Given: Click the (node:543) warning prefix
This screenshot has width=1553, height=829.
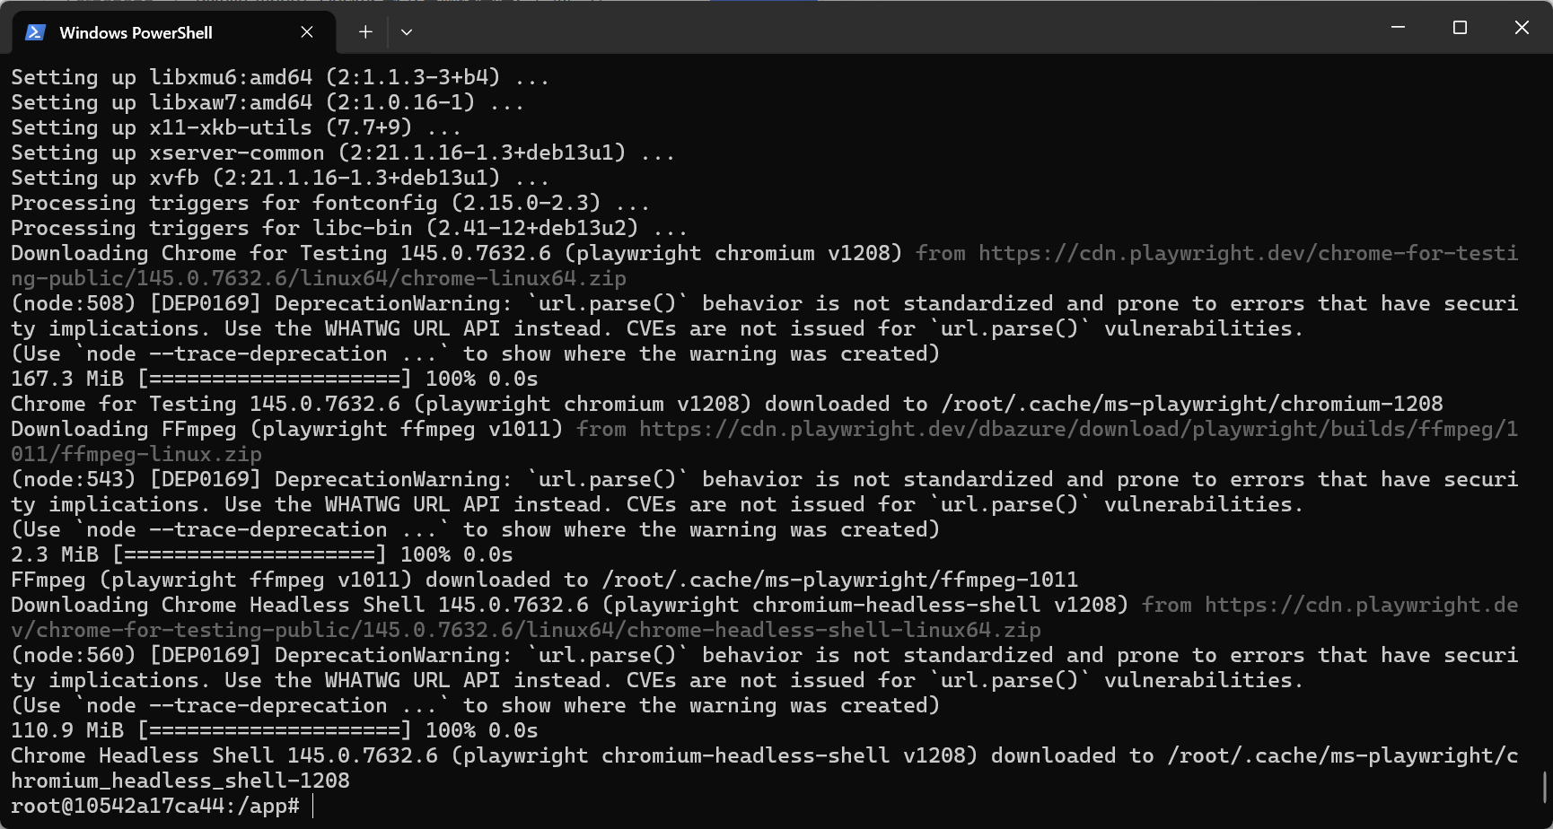Looking at the screenshot, I should (74, 479).
